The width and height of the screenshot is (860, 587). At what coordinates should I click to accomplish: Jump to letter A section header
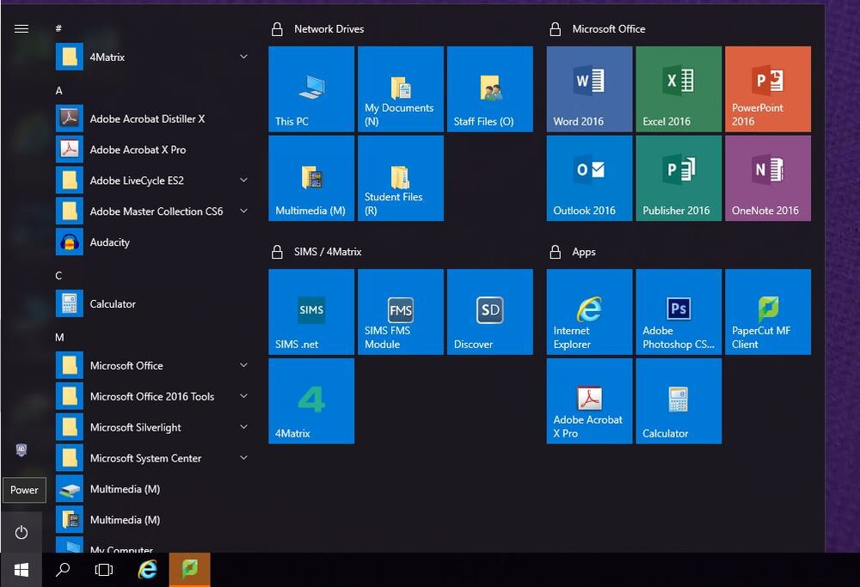pos(58,91)
